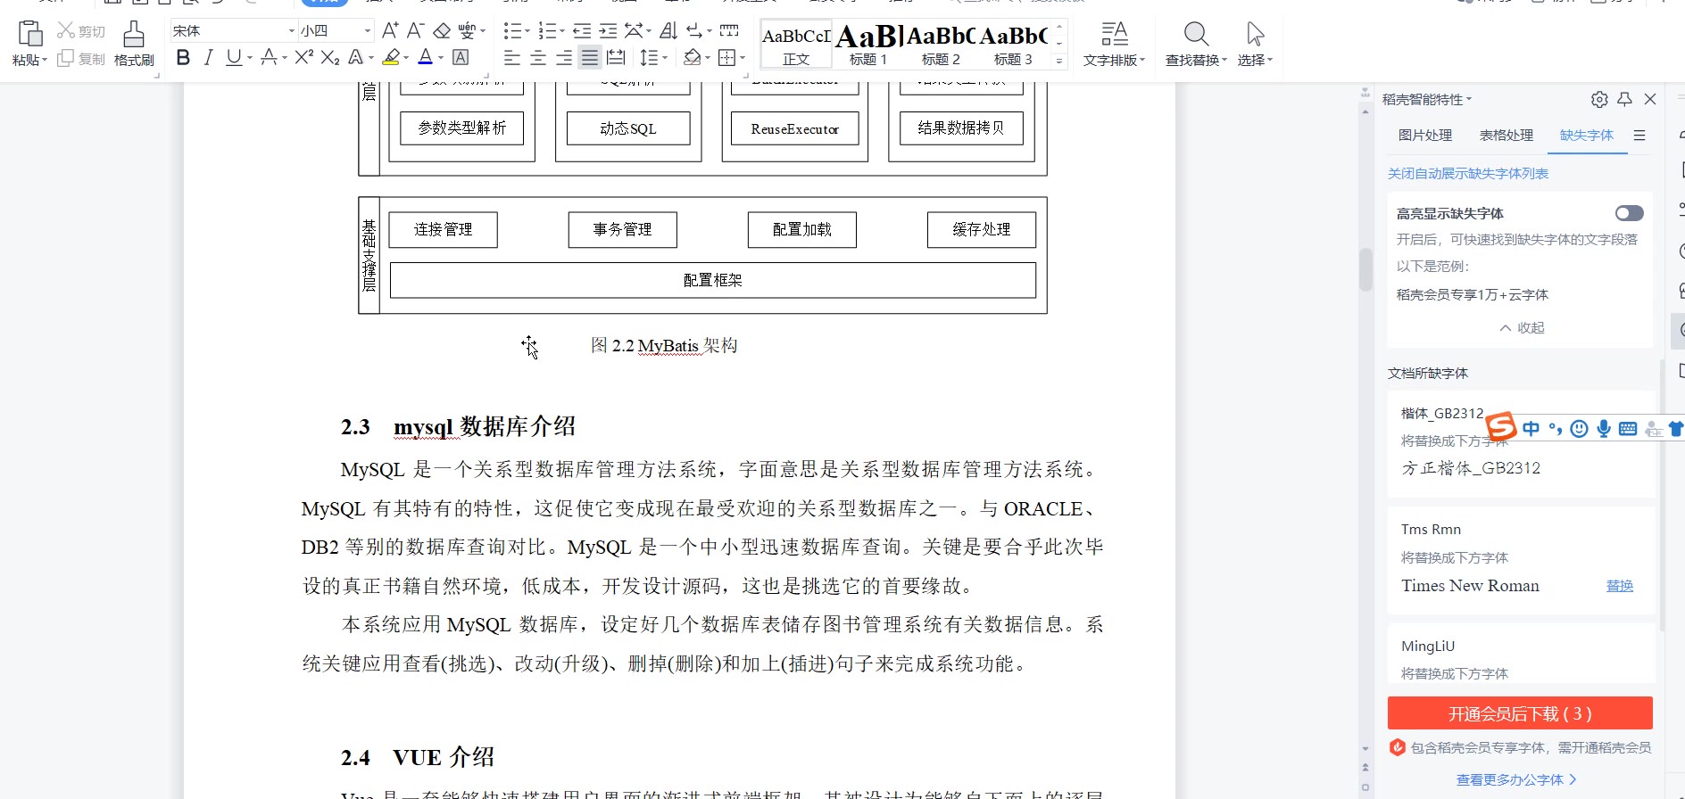Viewport: 1685px width, 799px height.
Task: Toggle justified alignment button
Action: [x=590, y=58]
